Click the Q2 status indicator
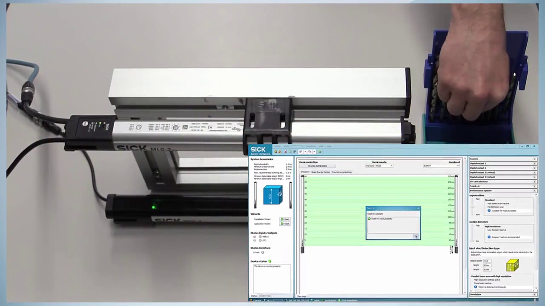The width and height of the screenshot is (545, 306). pos(260,241)
